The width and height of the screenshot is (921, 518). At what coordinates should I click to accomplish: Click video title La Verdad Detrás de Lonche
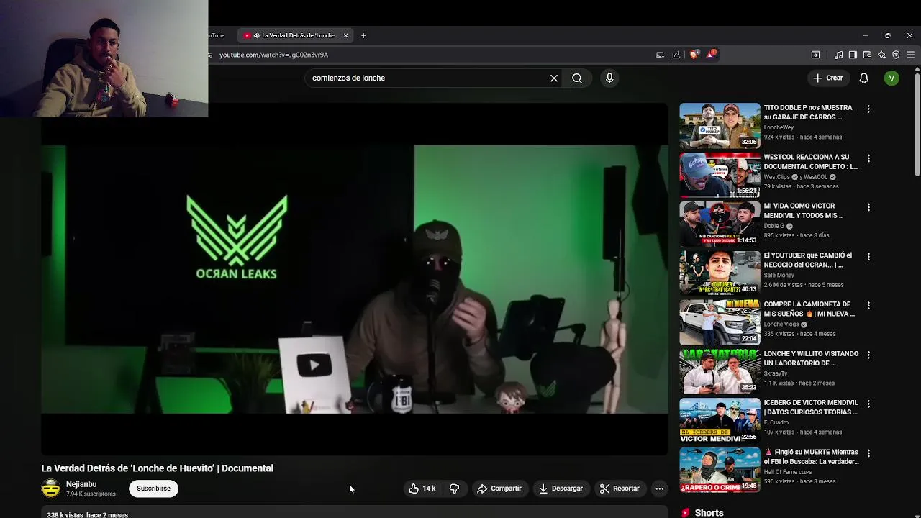click(x=157, y=468)
